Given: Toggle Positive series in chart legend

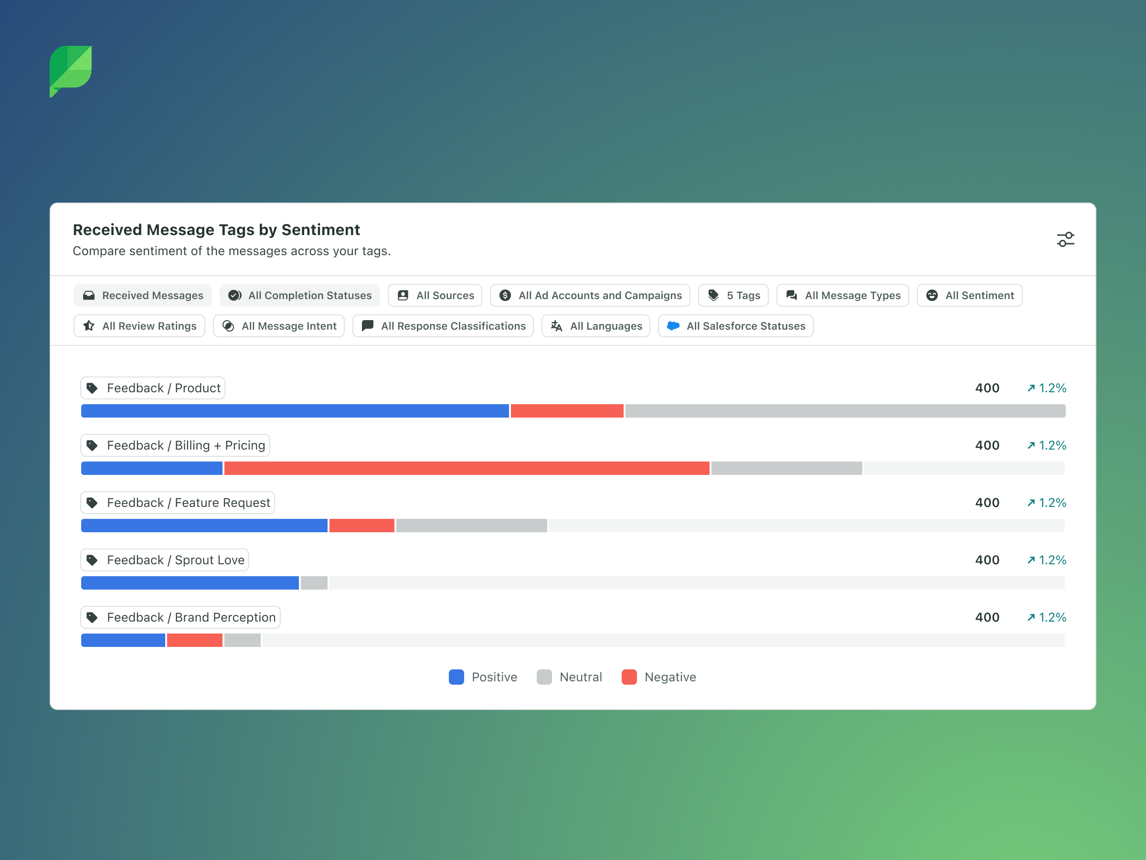Looking at the screenshot, I should (483, 677).
